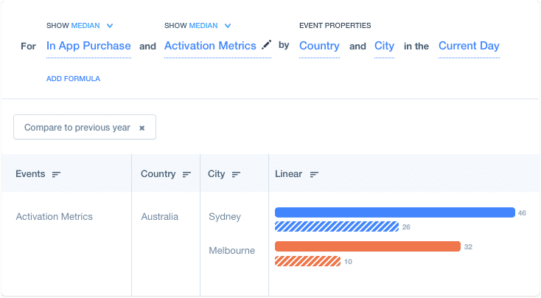
Task: Click the Country property in the query
Action: tap(319, 46)
